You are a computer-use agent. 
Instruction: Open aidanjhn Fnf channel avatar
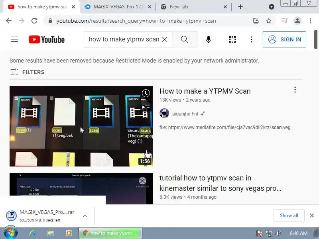pyautogui.click(x=164, y=113)
